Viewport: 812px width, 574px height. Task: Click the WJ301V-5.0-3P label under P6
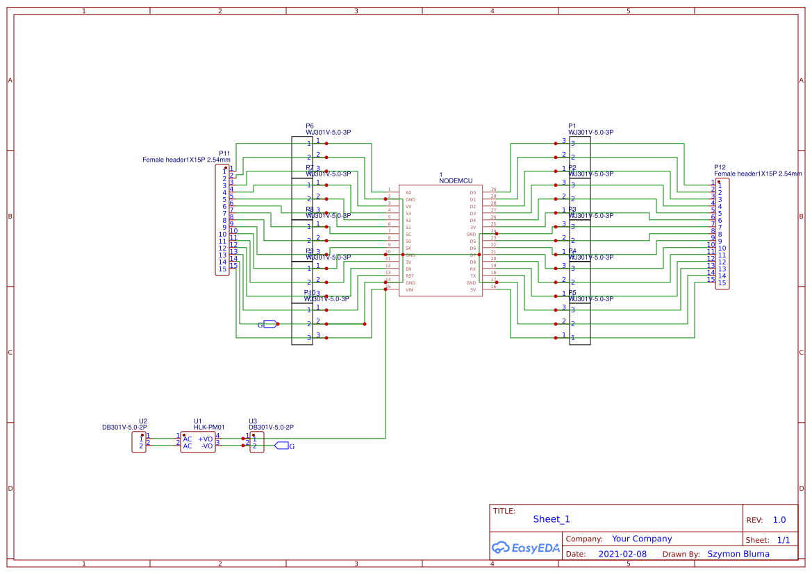click(329, 133)
